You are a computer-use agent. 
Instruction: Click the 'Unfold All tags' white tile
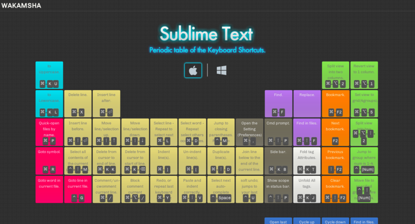tap(307, 189)
